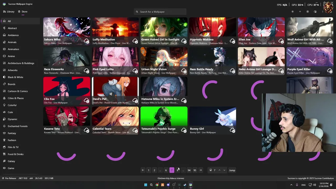Viewport: 336px width, 189px height.
Task: Select the Enchanted Forests category
Action: click(x=20, y=126)
